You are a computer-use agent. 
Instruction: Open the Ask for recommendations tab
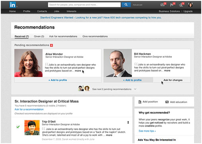pyautogui.click(x=63, y=36)
